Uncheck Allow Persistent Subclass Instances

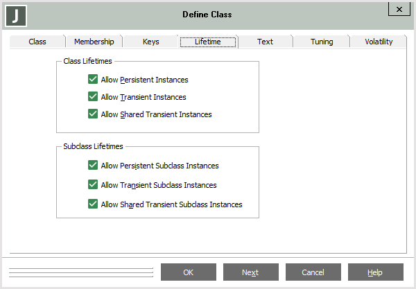pos(93,166)
